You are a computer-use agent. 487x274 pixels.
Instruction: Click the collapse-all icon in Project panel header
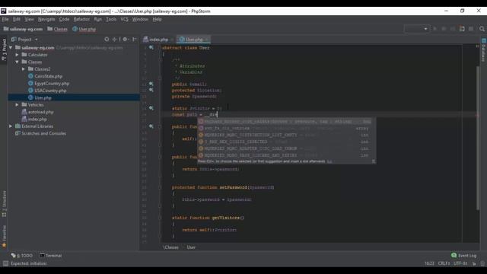click(x=115, y=40)
